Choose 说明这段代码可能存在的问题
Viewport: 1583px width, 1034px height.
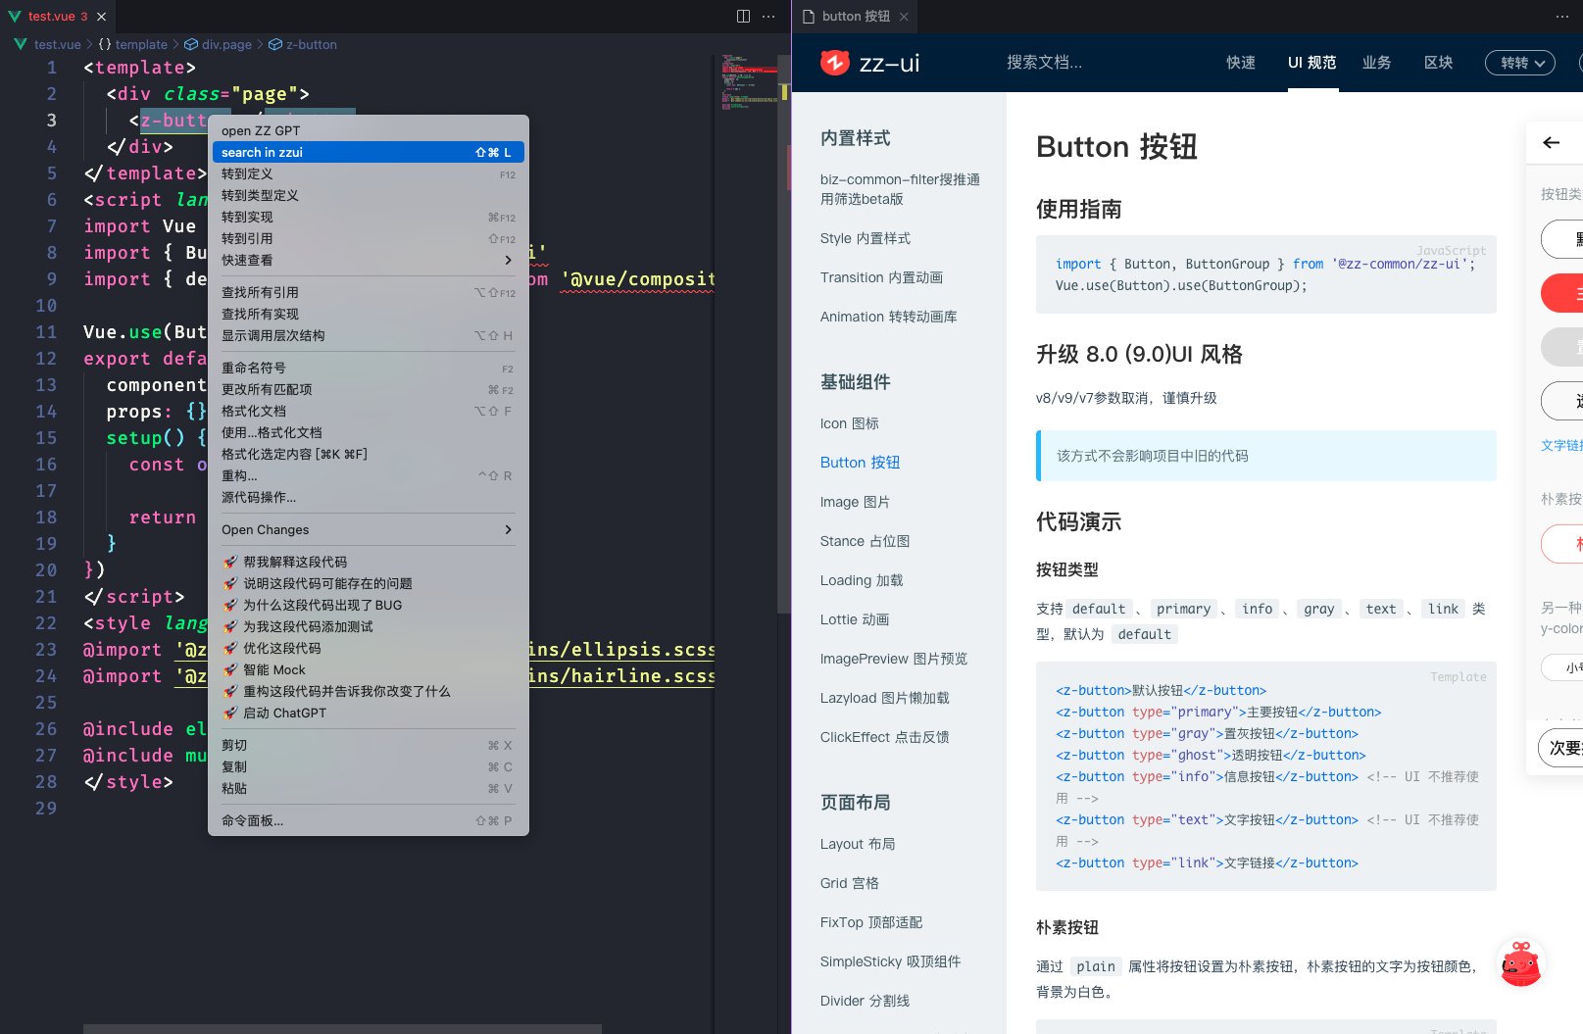369,584
